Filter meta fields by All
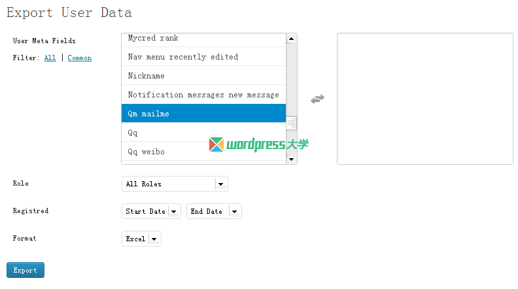Viewport: 518px width, 289px height. coord(50,58)
